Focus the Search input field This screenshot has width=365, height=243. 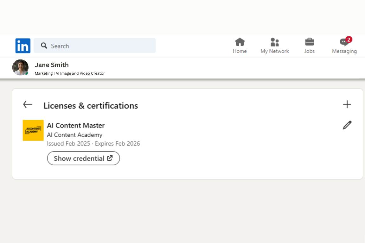(x=94, y=46)
